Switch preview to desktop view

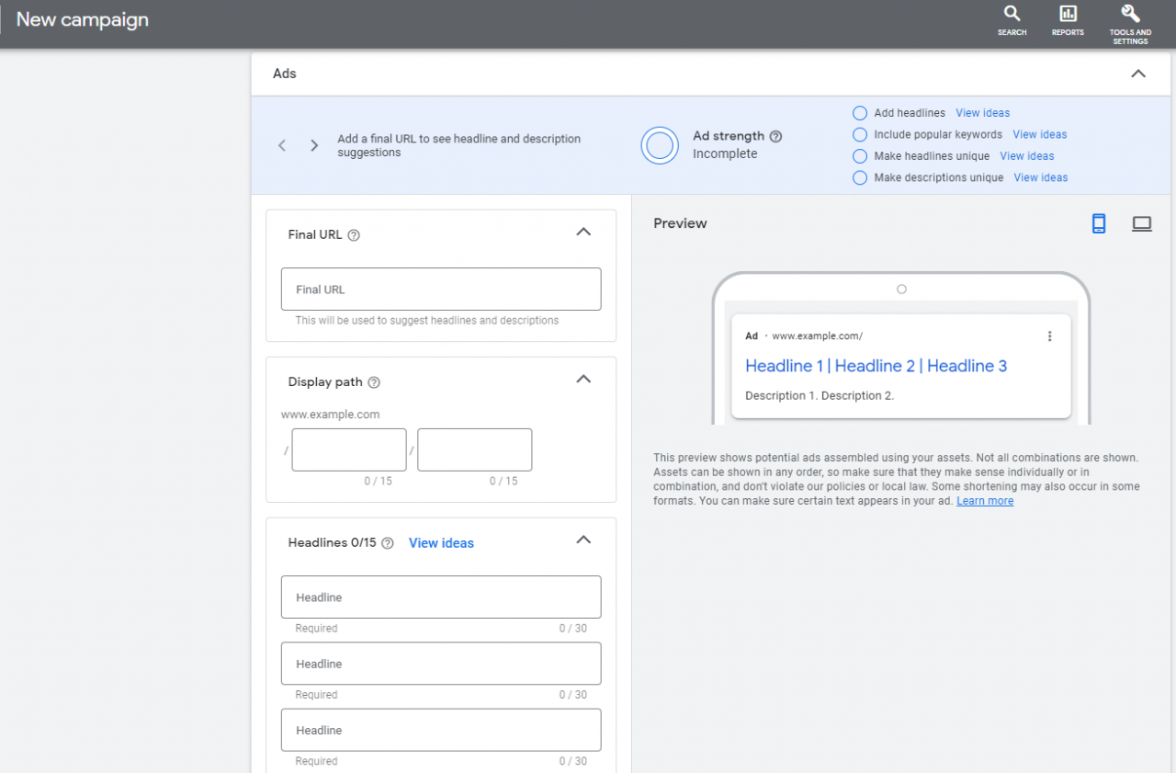click(x=1141, y=223)
